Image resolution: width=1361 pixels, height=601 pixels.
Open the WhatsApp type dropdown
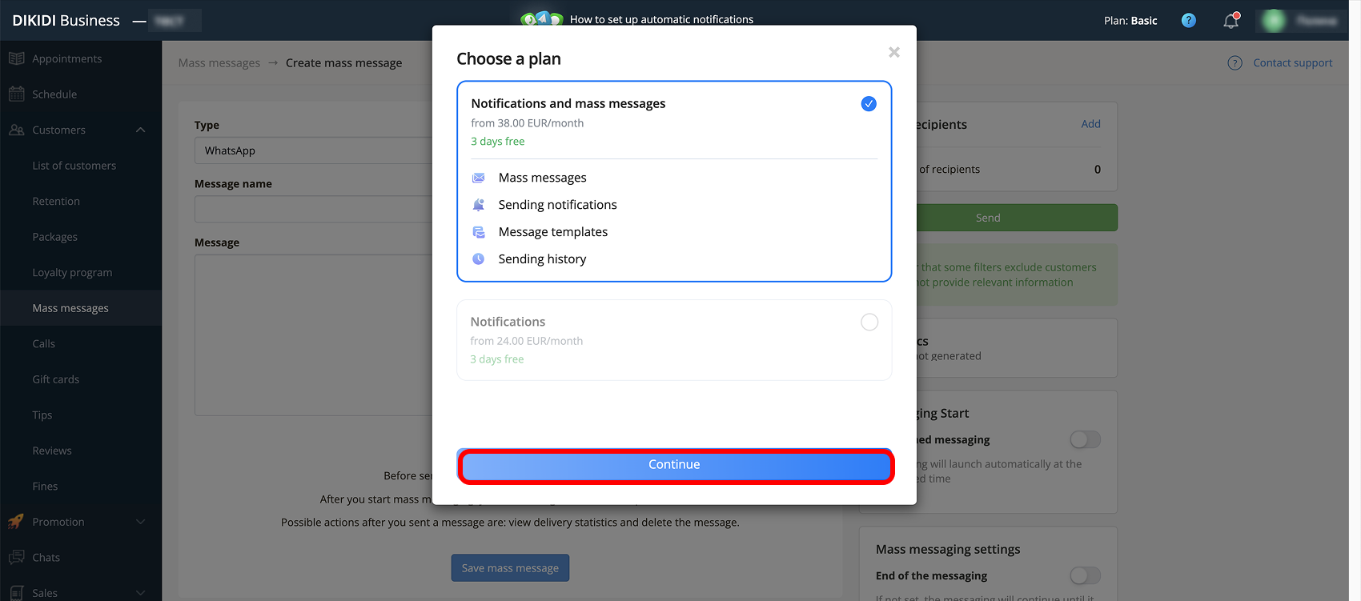coord(314,150)
